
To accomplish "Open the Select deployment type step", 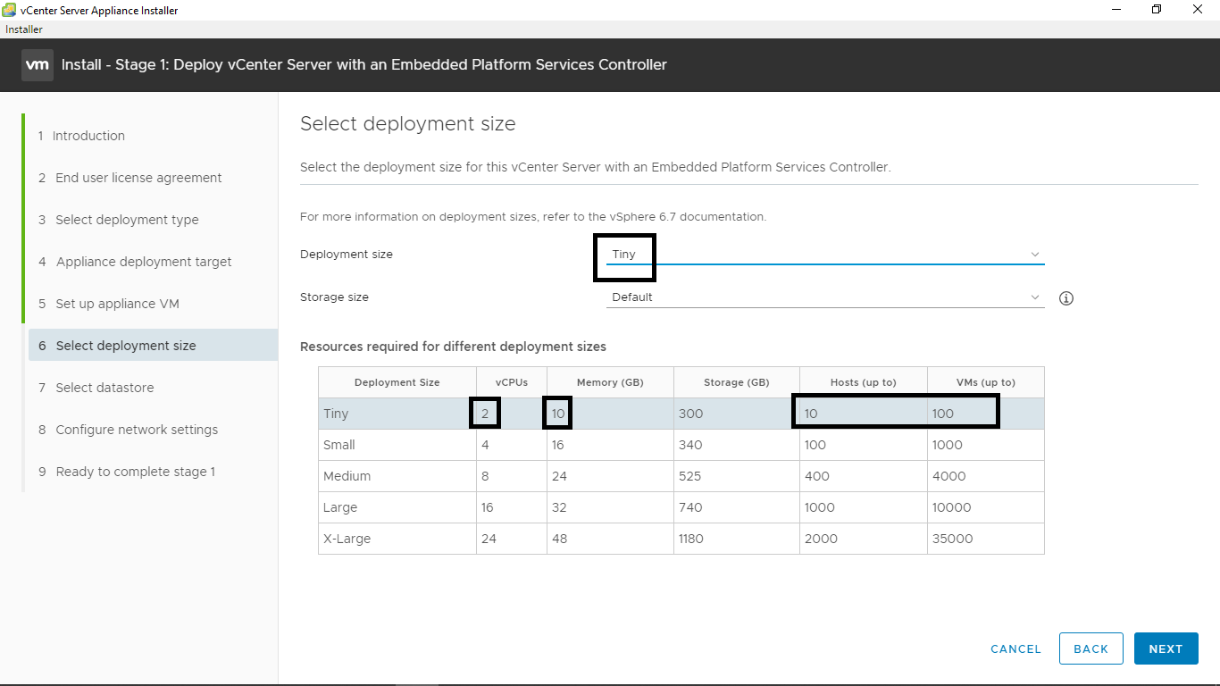I will pos(127,220).
